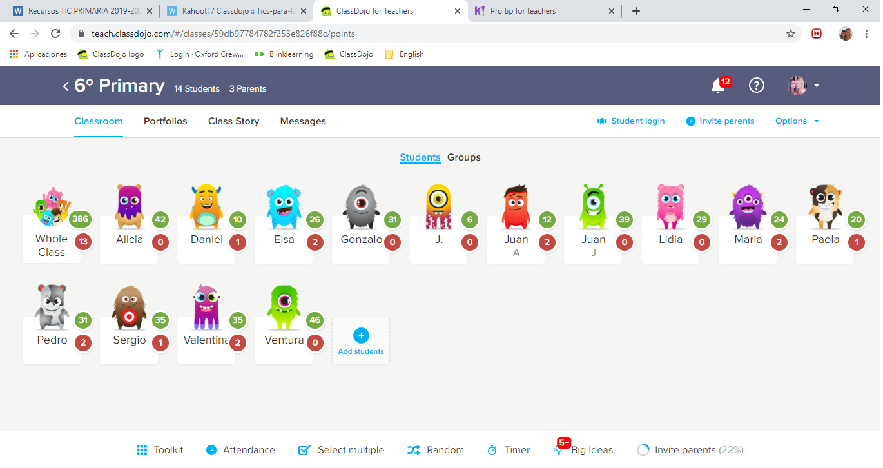
Task: Go back using the arrow beside 6º Primary
Action: click(66, 86)
